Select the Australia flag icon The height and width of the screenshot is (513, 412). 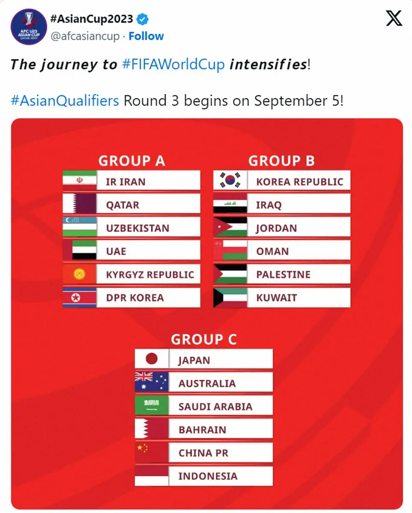pos(152,382)
